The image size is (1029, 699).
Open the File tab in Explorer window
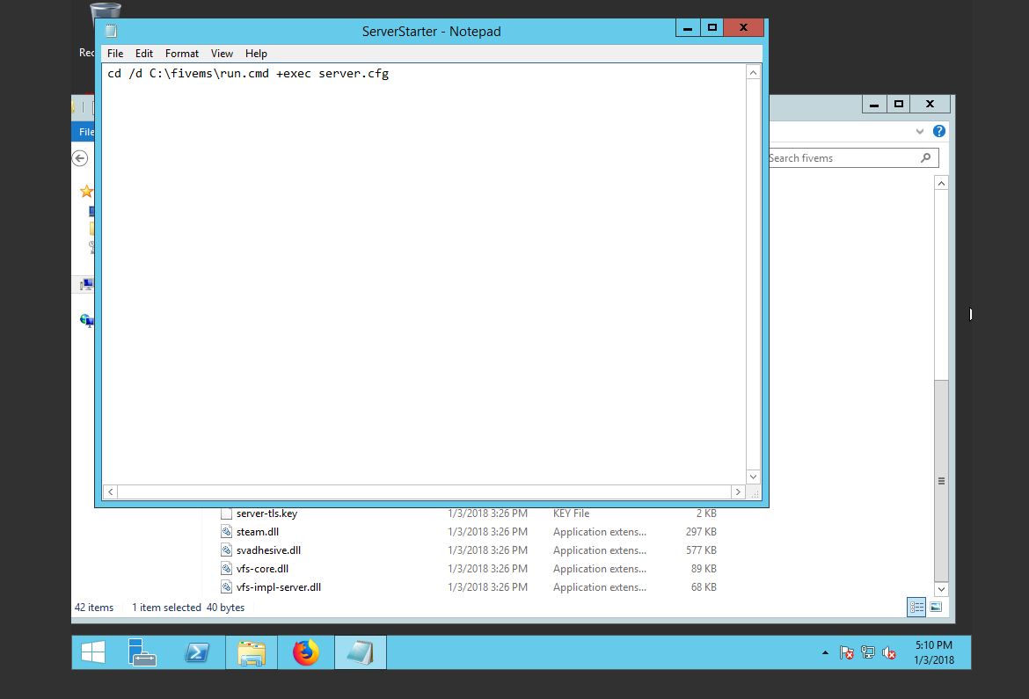pyautogui.click(x=85, y=131)
